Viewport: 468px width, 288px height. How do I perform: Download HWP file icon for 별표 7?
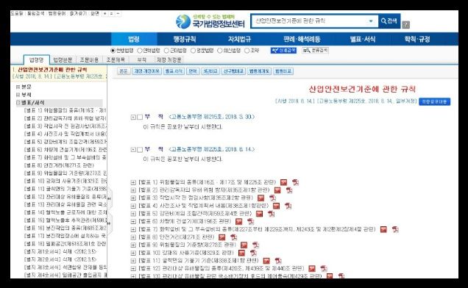click(x=383, y=229)
